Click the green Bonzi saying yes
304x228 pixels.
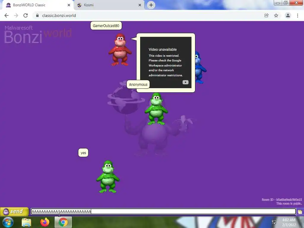[x=108, y=177]
